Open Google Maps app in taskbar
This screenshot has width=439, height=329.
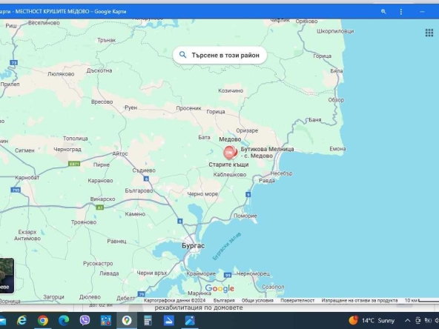(127, 320)
